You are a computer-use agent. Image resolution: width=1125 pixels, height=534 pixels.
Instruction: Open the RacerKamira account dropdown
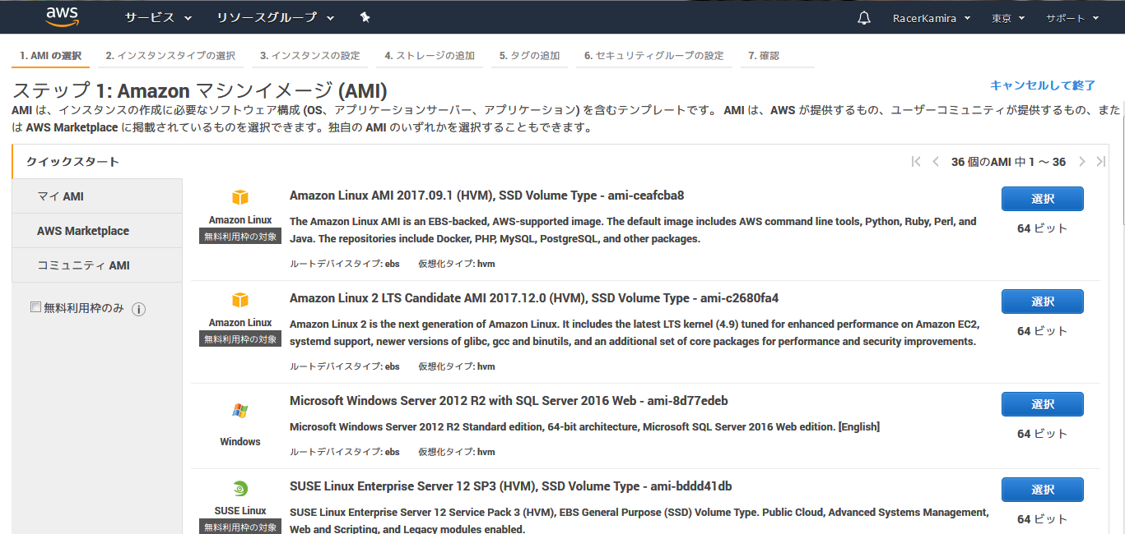click(x=932, y=18)
